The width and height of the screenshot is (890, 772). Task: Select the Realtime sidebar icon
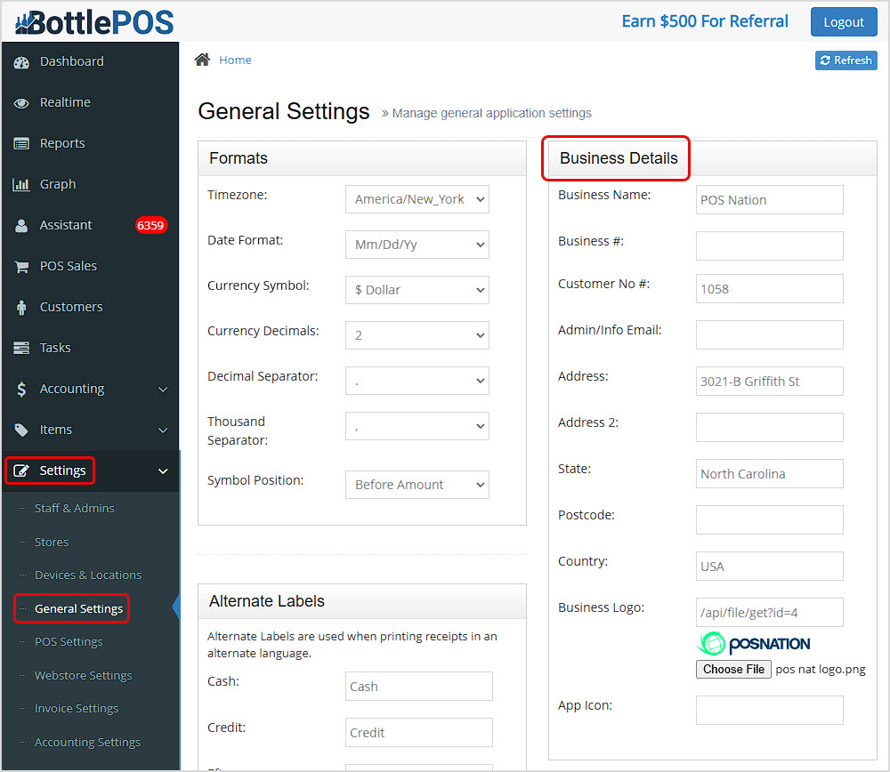67,102
